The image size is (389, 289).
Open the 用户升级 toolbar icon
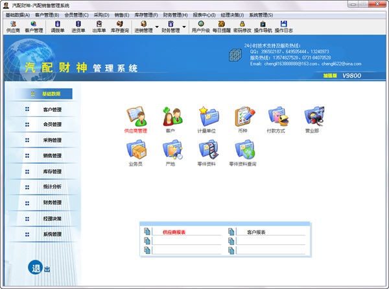201,27
